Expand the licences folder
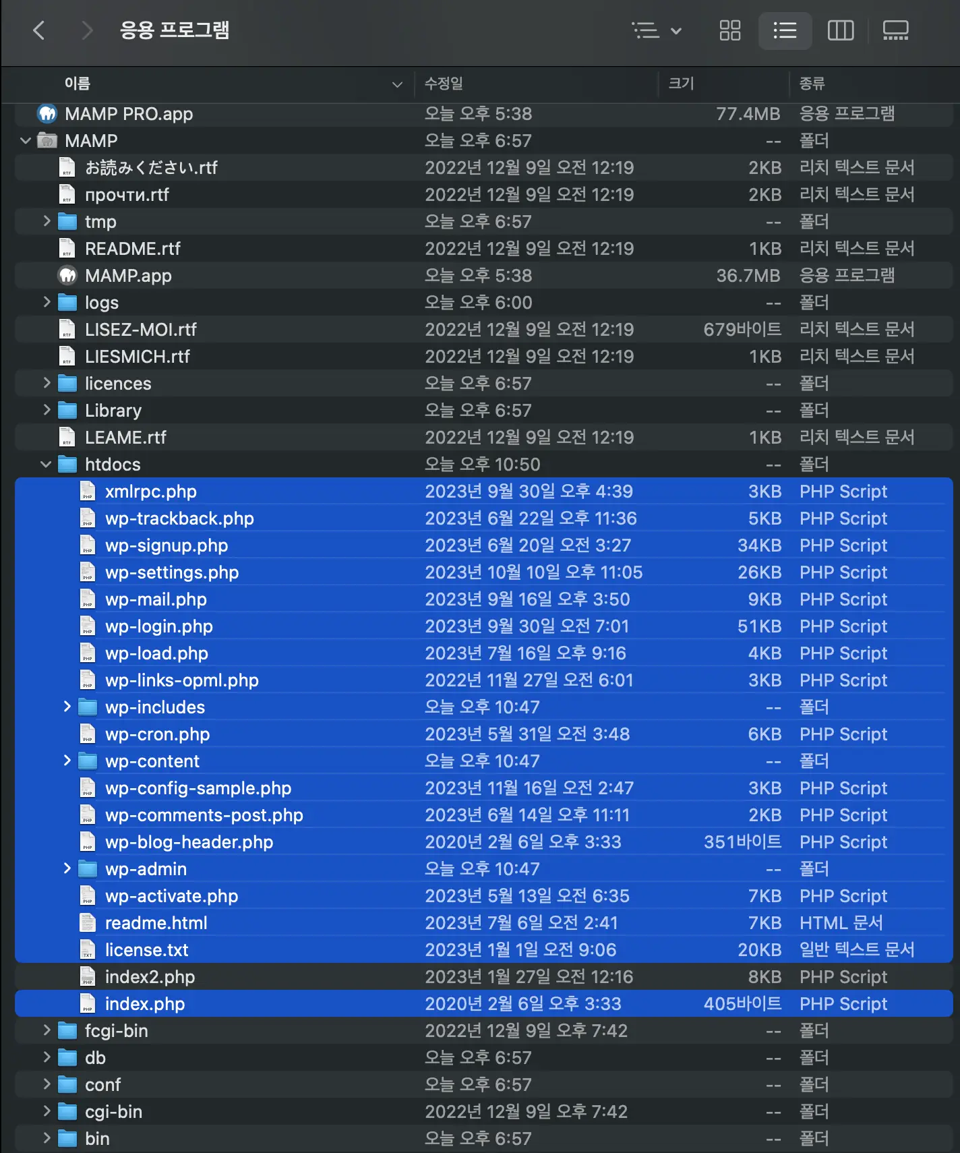Viewport: 960px width, 1153px height. (x=47, y=383)
